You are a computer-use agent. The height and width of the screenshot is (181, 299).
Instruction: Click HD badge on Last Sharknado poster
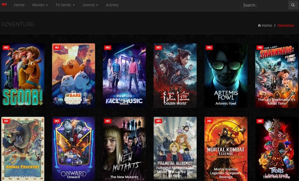(x=260, y=47)
